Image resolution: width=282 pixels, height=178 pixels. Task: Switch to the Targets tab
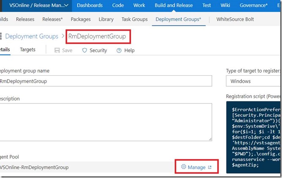28,49
